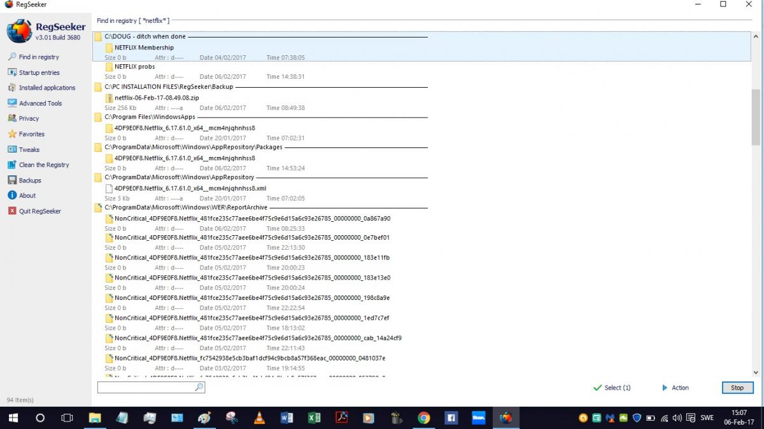The height and width of the screenshot is (429, 764).
Task: Select the NonCritical entry ending 0e7bef01
Action: [x=252, y=238]
